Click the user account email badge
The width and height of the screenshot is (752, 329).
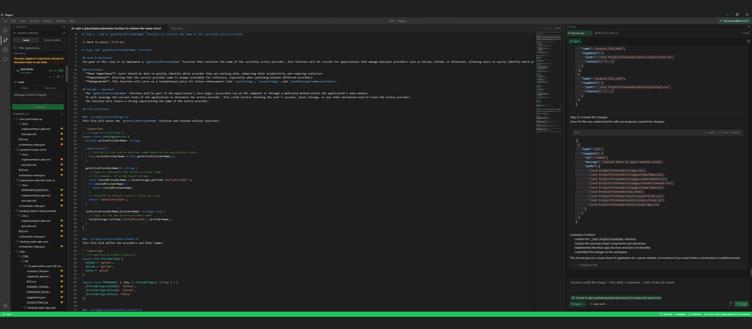[x=734, y=21]
